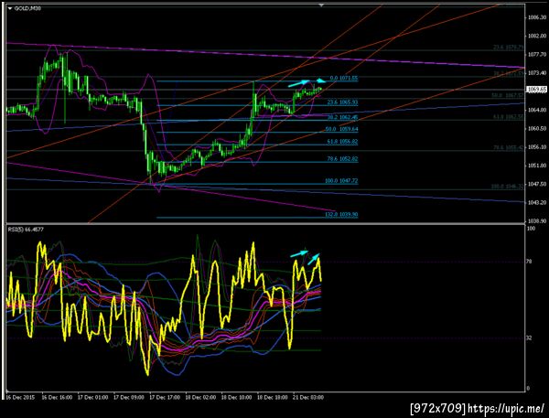Click the time axis label 17 Dec 01:00
This screenshot has width=549, height=418.
(92, 398)
